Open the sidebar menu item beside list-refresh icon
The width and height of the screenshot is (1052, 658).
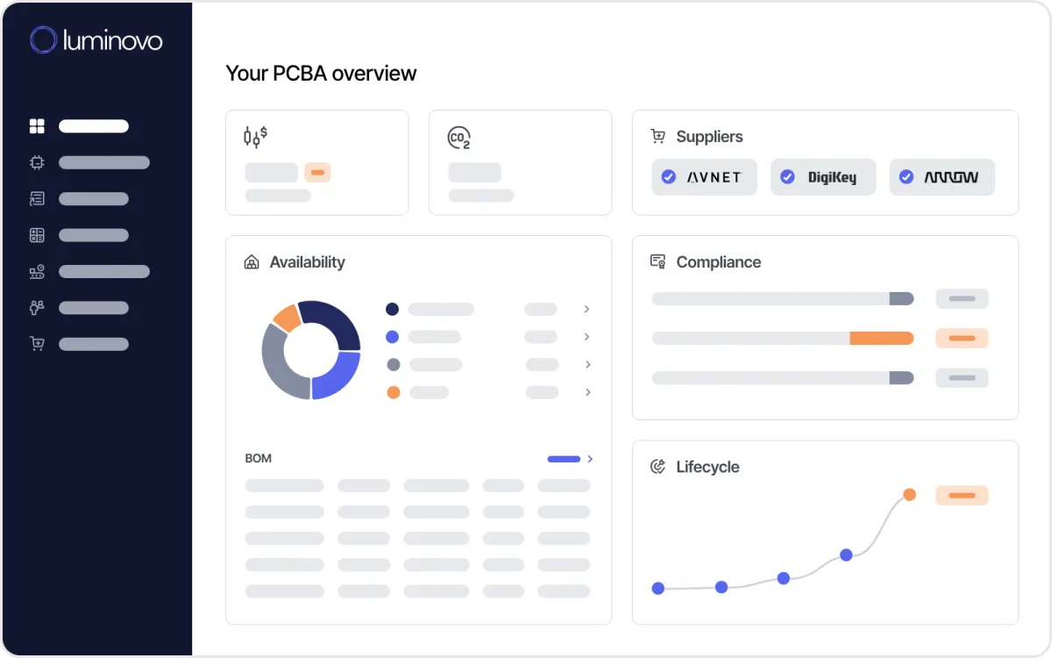(x=94, y=199)
